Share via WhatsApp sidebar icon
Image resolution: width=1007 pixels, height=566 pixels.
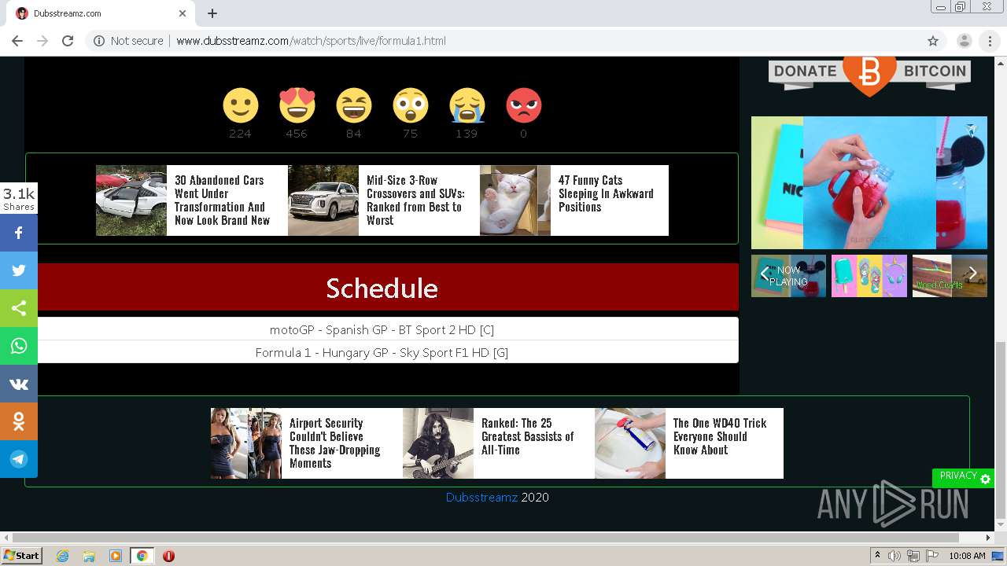pyautogui.click(x=19, y=346)
